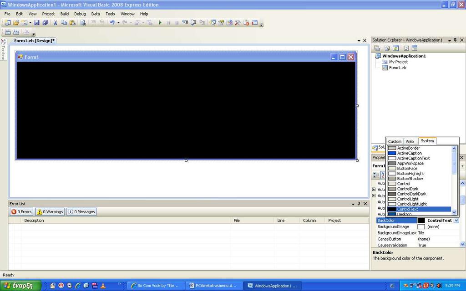Viewport: 466px width, 291px height.
Task: Switch to the PCAmetafrasmeno taskbar window
Action: pyautogui.click(x=213, y=286)
